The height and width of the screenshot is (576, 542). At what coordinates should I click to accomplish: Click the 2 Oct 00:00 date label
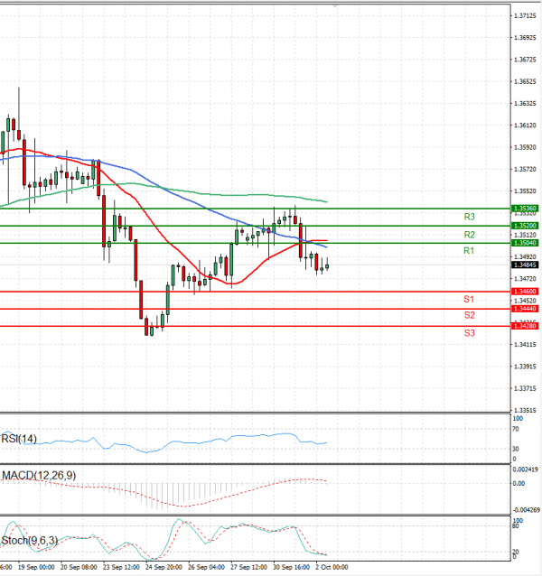332,567
